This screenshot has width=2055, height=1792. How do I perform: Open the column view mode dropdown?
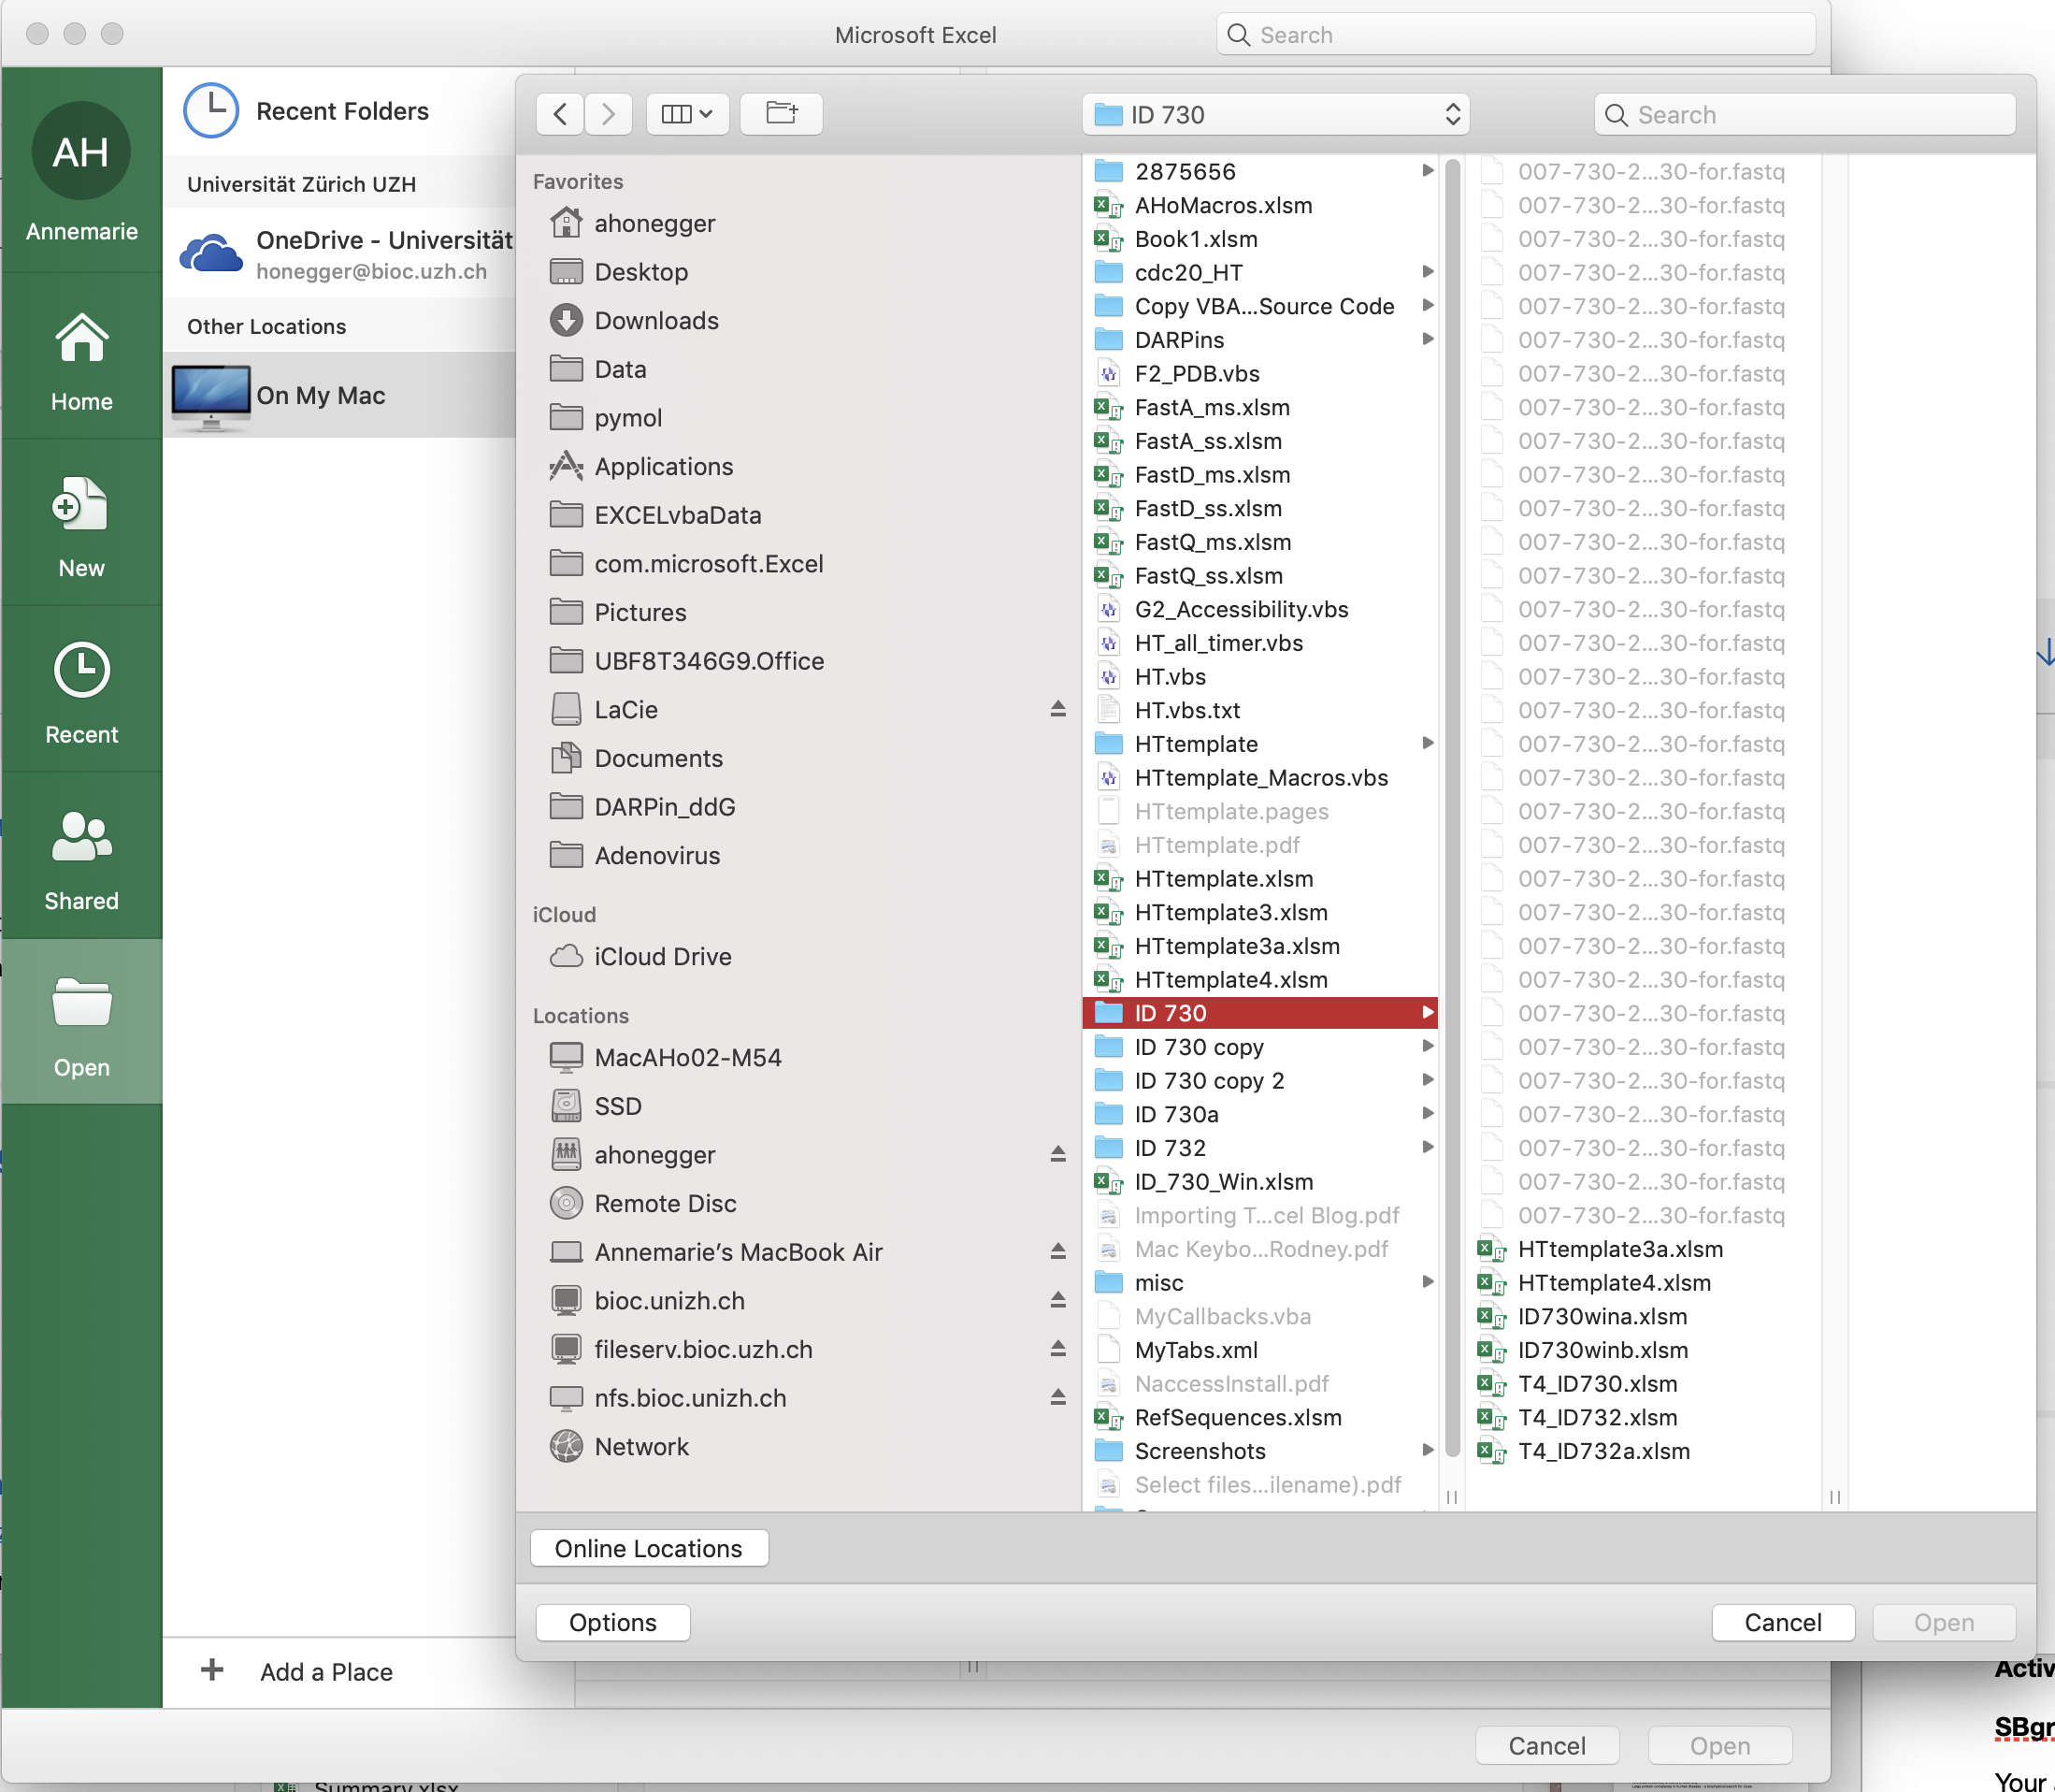(686, 113)
